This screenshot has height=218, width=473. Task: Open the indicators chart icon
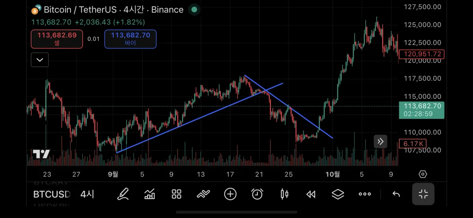point(149,194)
